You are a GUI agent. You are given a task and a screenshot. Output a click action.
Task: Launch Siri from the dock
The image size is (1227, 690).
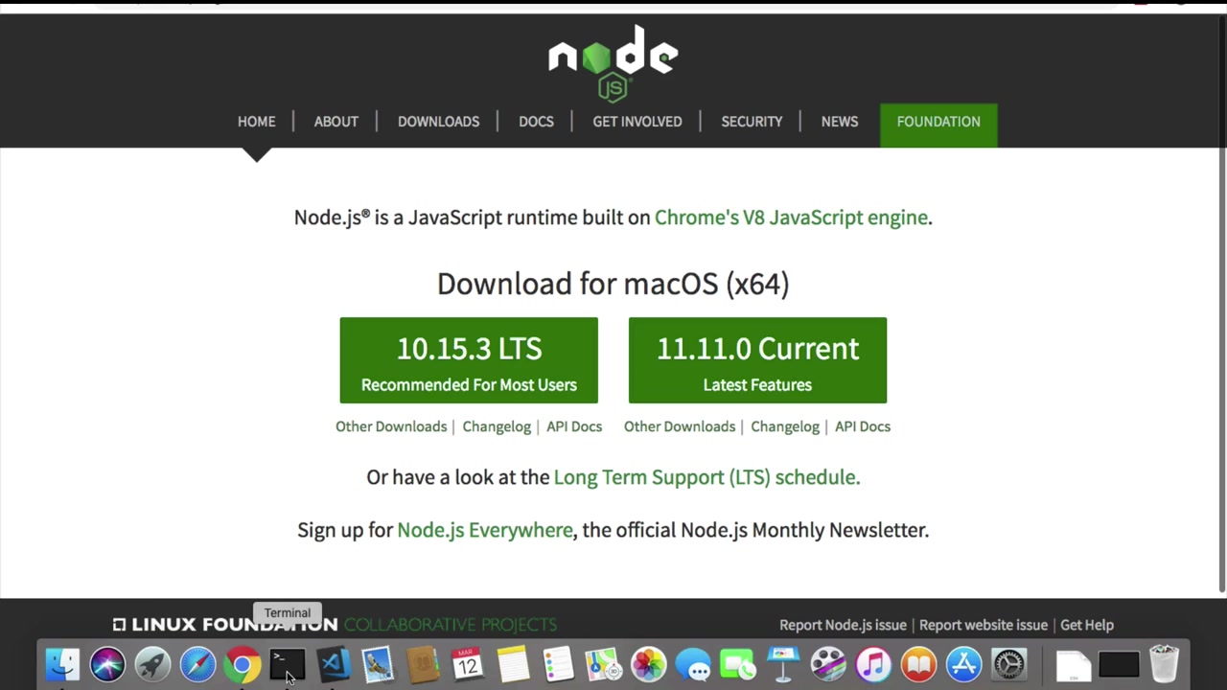pos(107,664)
